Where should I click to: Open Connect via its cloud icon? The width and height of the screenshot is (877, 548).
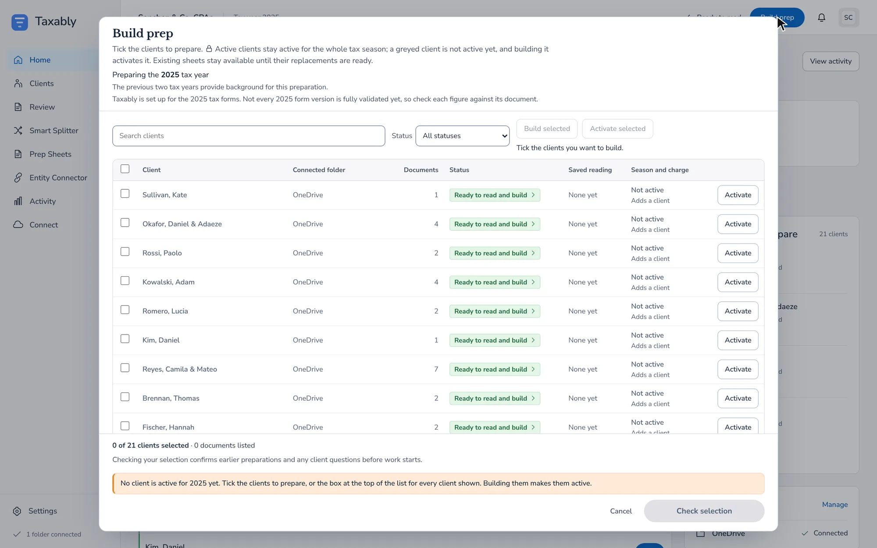18,224
